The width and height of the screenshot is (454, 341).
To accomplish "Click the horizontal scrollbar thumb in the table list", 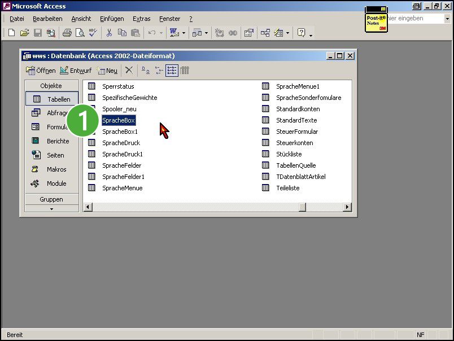I will click(302, 207).
